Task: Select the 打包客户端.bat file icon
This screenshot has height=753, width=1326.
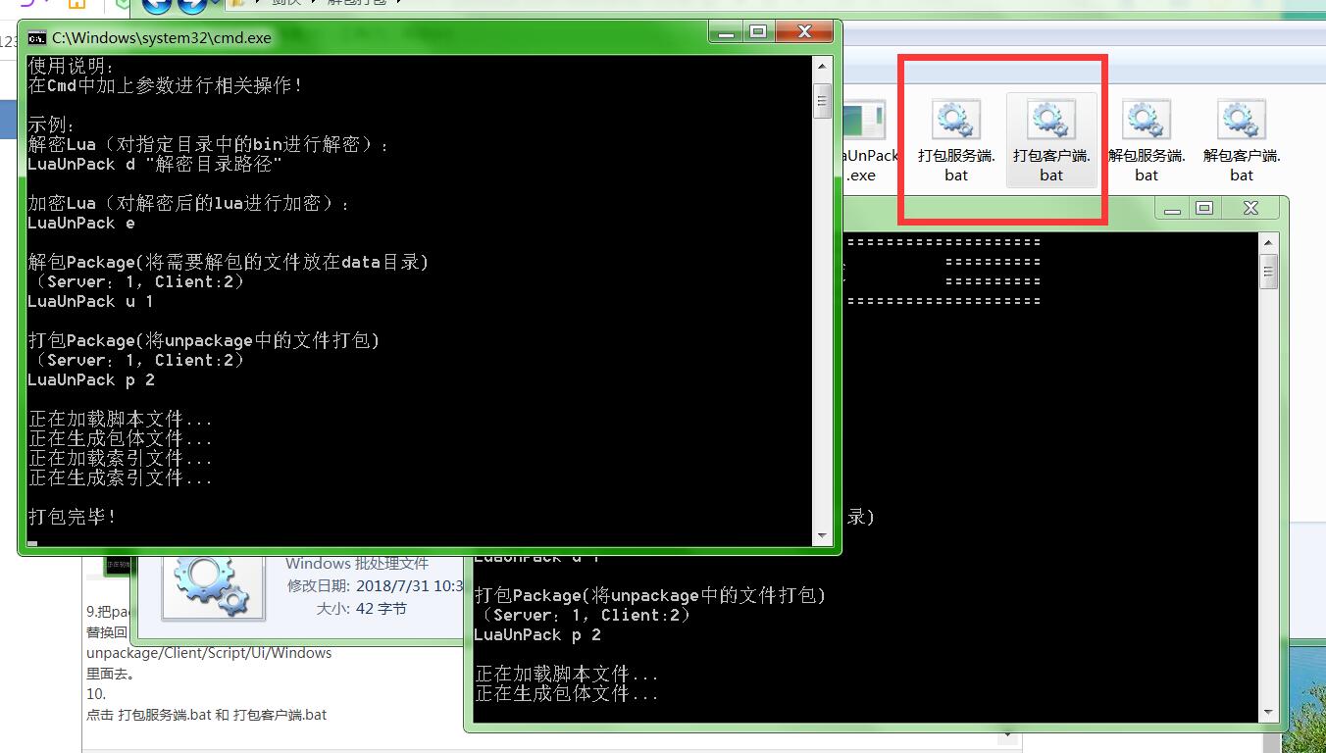Action: tap(1050, 122)
